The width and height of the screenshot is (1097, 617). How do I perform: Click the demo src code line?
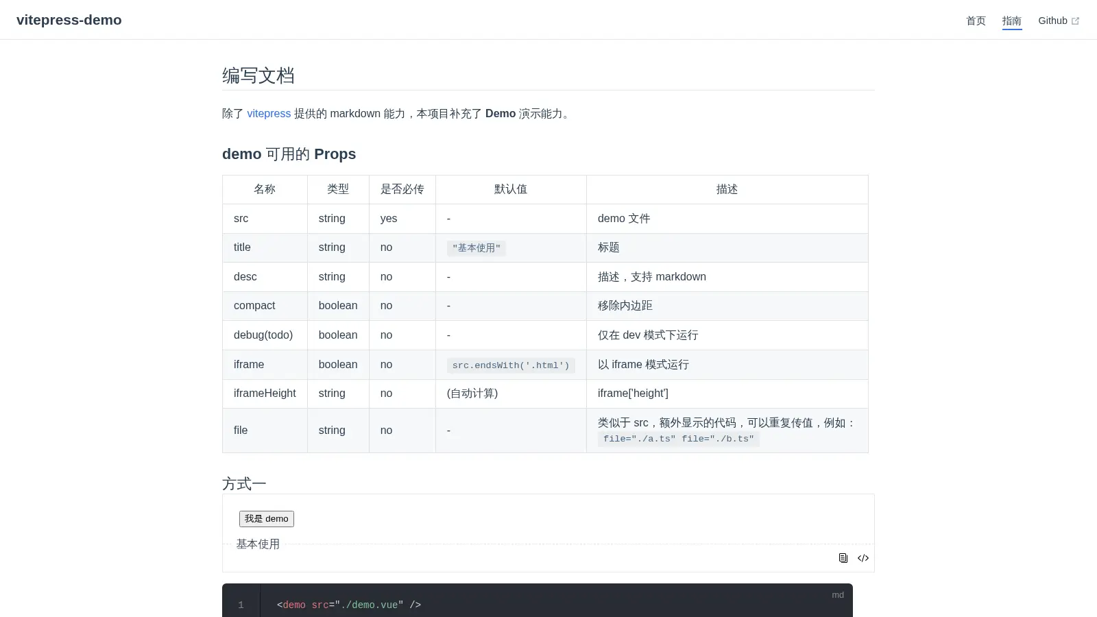point(349,605)
